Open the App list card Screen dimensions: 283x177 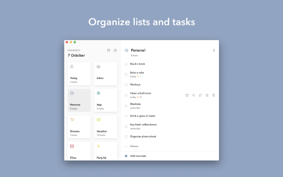[106, 100]
